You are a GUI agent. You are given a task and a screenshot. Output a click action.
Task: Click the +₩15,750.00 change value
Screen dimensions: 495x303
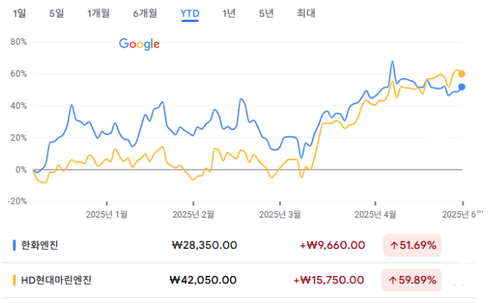click(329, 280)
